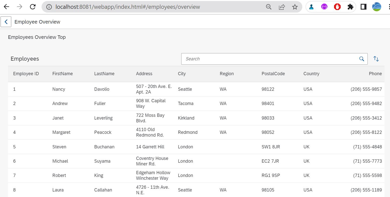
Task: Select first name Andrew
Action: (60, 104)
